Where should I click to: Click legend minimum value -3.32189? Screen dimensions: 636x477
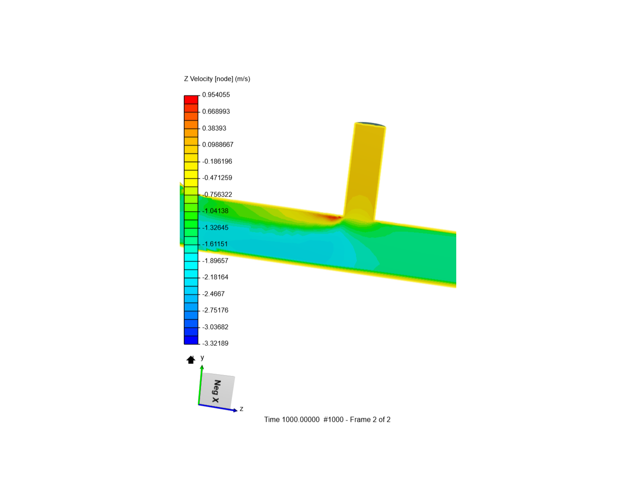(x=215, y=343)
